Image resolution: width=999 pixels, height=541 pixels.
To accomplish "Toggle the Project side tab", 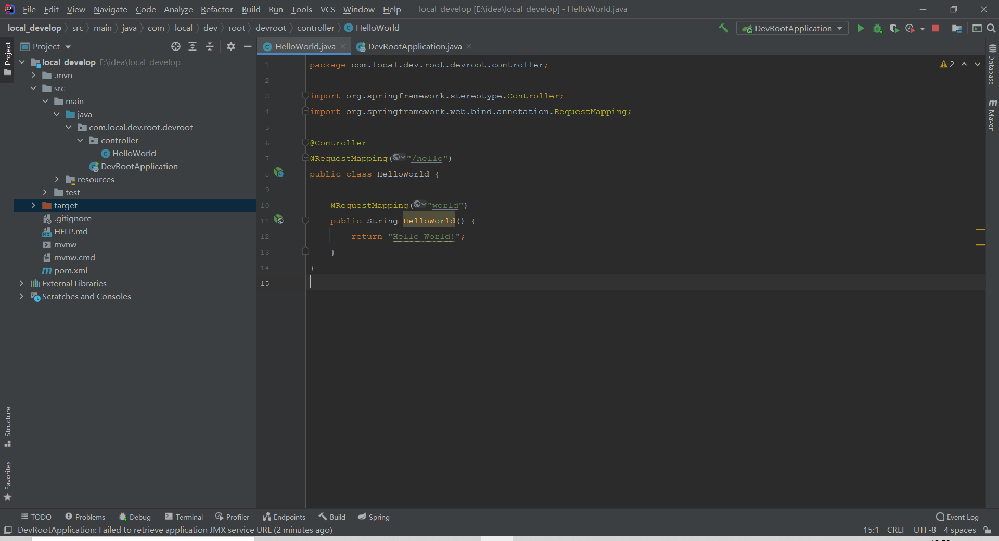I will point(8,58).
